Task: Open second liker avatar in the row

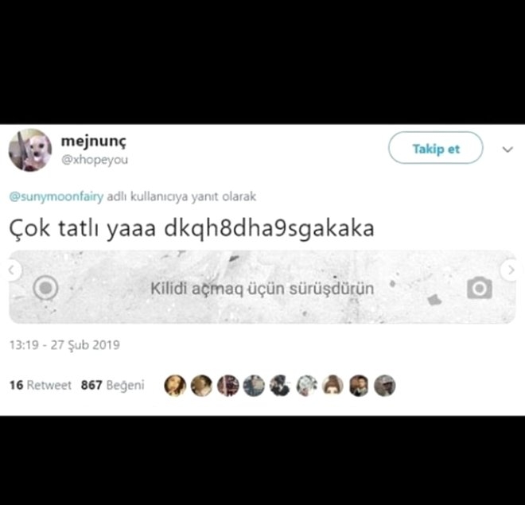Action: [201, 386]
